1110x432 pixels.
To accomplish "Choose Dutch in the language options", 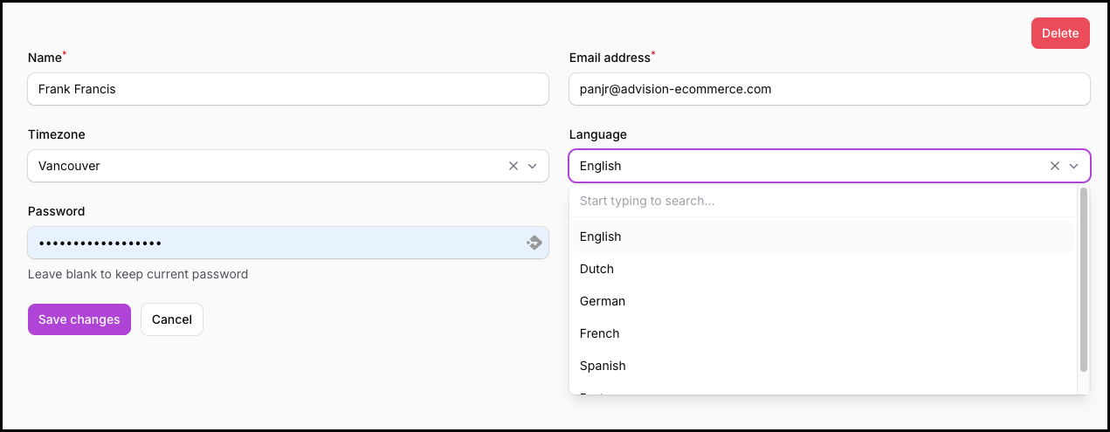I will [x=597, y=269].
